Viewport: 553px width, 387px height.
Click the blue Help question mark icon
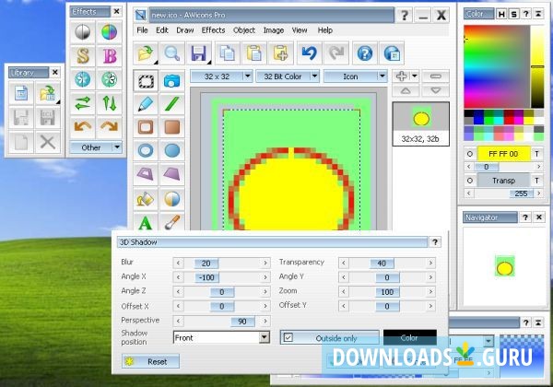(x=365, y=53)
